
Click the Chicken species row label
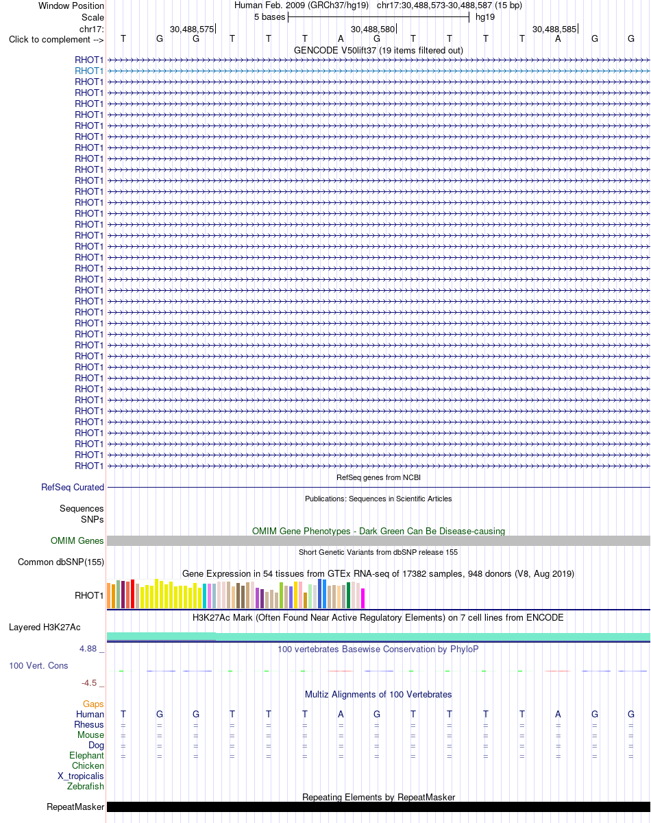point(88,765)
